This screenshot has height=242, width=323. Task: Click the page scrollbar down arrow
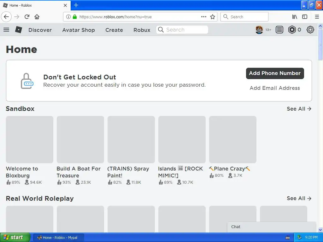click(320, 230)
